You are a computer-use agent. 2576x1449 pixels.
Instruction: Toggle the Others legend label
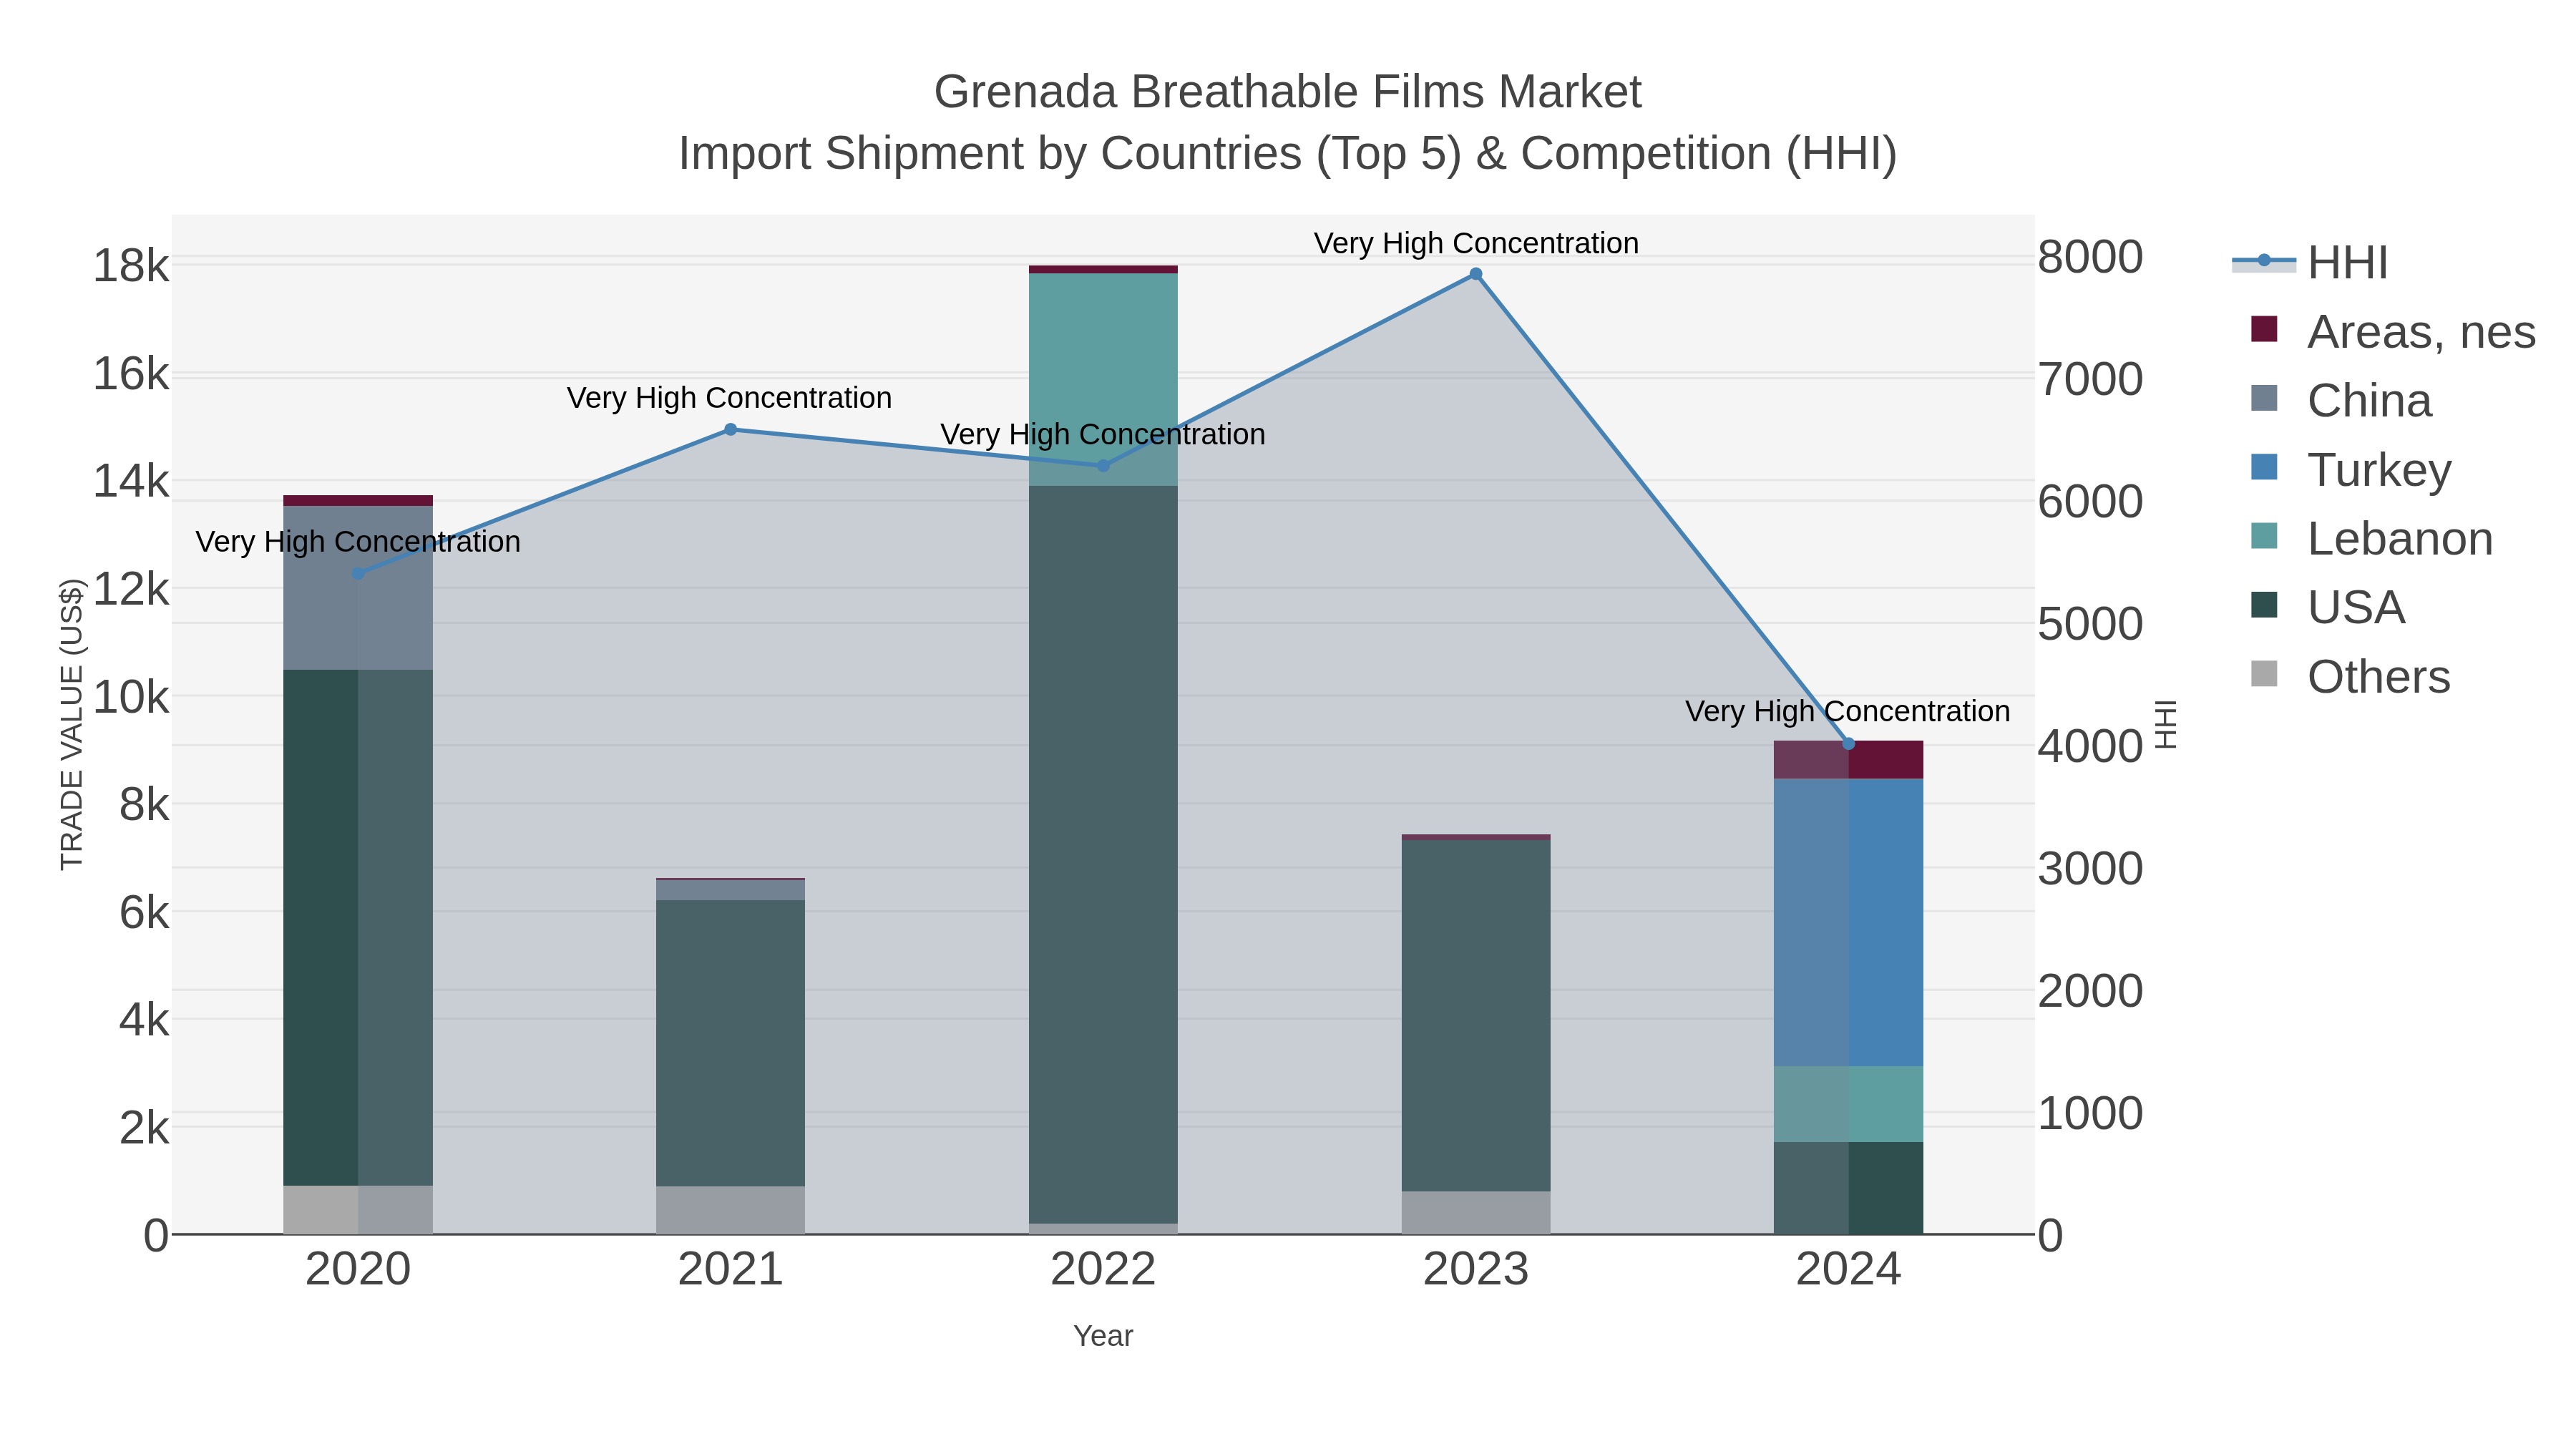pos(2379,676)
